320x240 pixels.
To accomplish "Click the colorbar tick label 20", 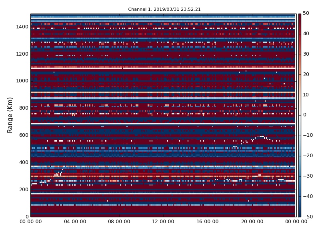I will [x=306, y=74].
